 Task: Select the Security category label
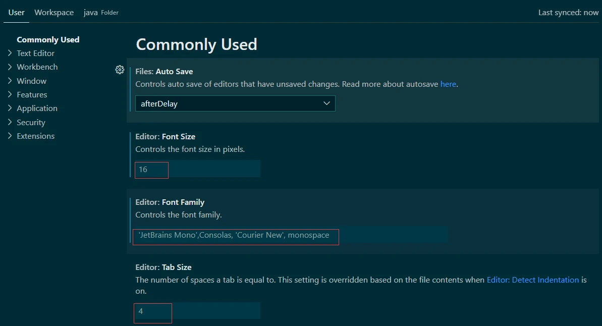pos(31,122)
